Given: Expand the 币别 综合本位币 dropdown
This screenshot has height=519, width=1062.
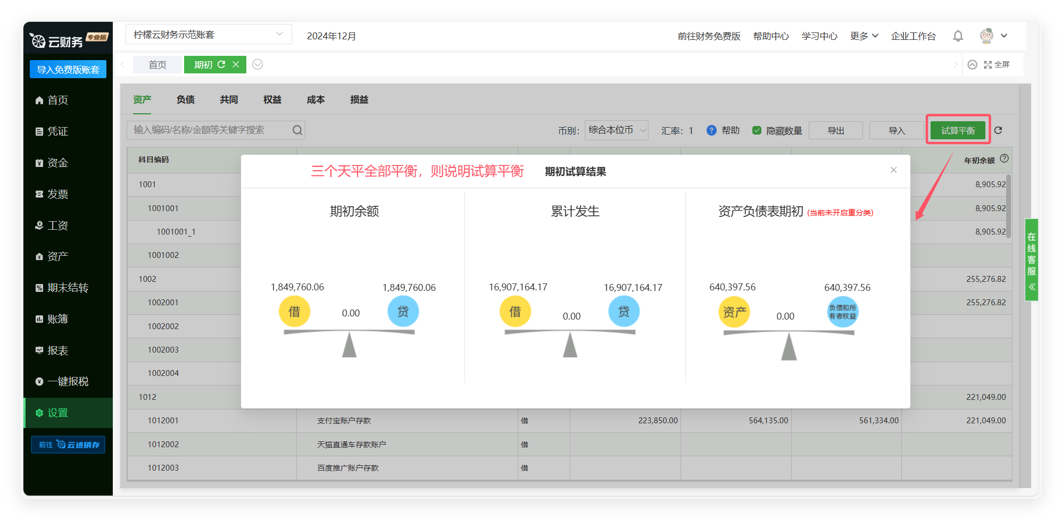Looking at the screenshot, I should 616,130.
